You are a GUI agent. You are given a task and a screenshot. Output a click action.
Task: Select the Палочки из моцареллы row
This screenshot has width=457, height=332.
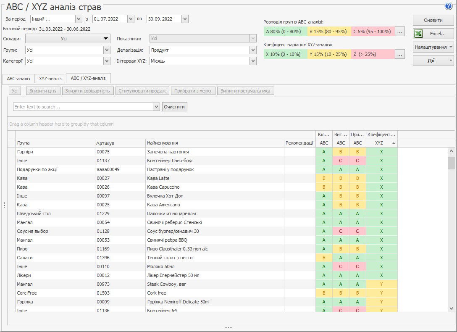click(x=206, y=213)
